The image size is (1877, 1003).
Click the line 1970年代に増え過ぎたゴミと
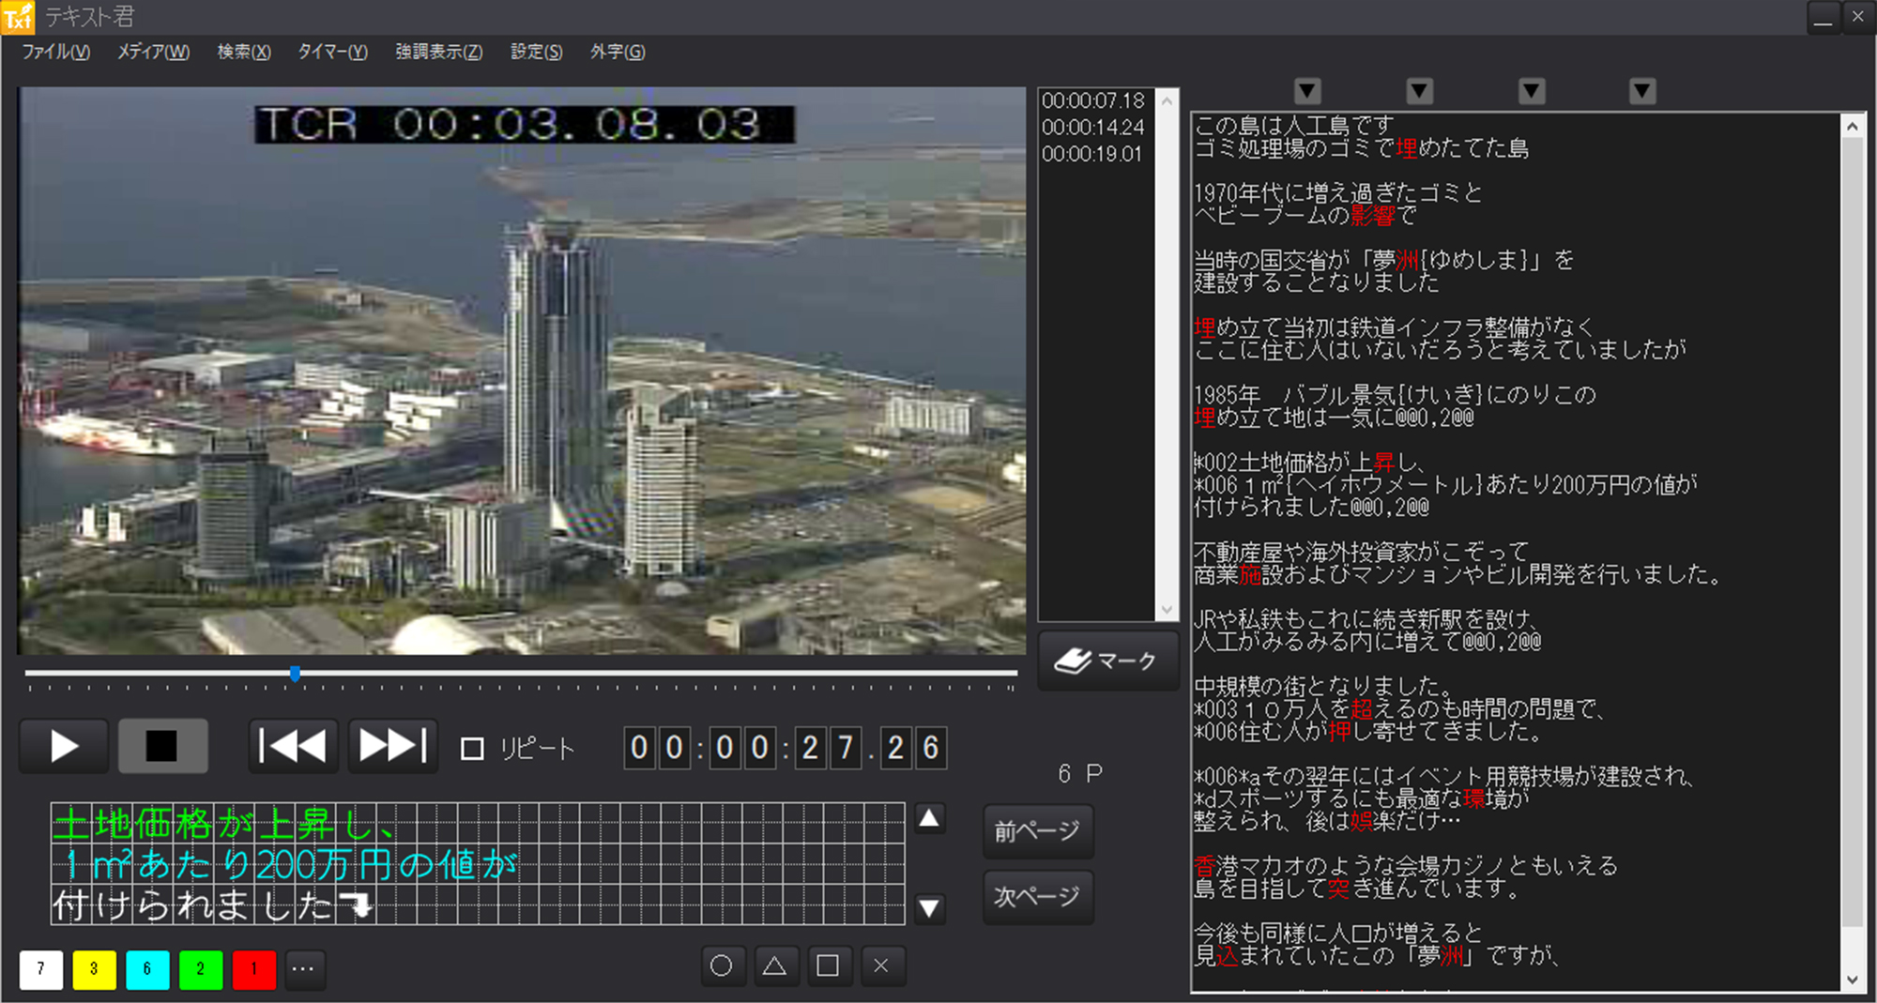[1338, 192]
